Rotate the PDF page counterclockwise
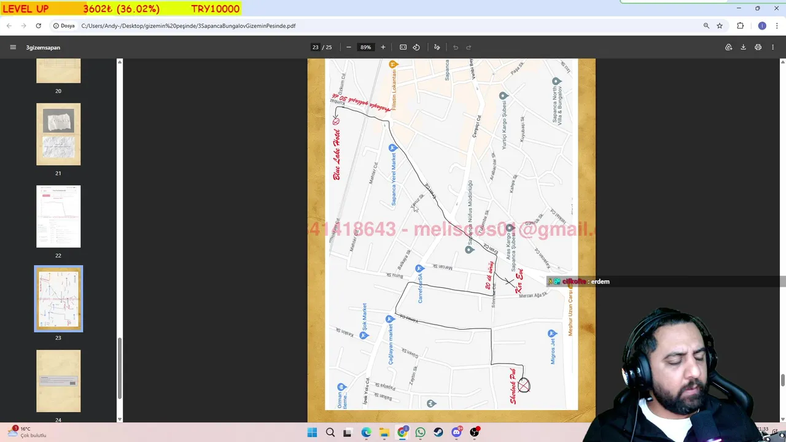The height and width of the screenshot is (442, 786). click(416, 47)
